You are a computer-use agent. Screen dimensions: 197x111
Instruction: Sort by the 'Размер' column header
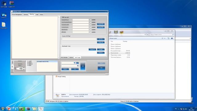click(125, 41)
